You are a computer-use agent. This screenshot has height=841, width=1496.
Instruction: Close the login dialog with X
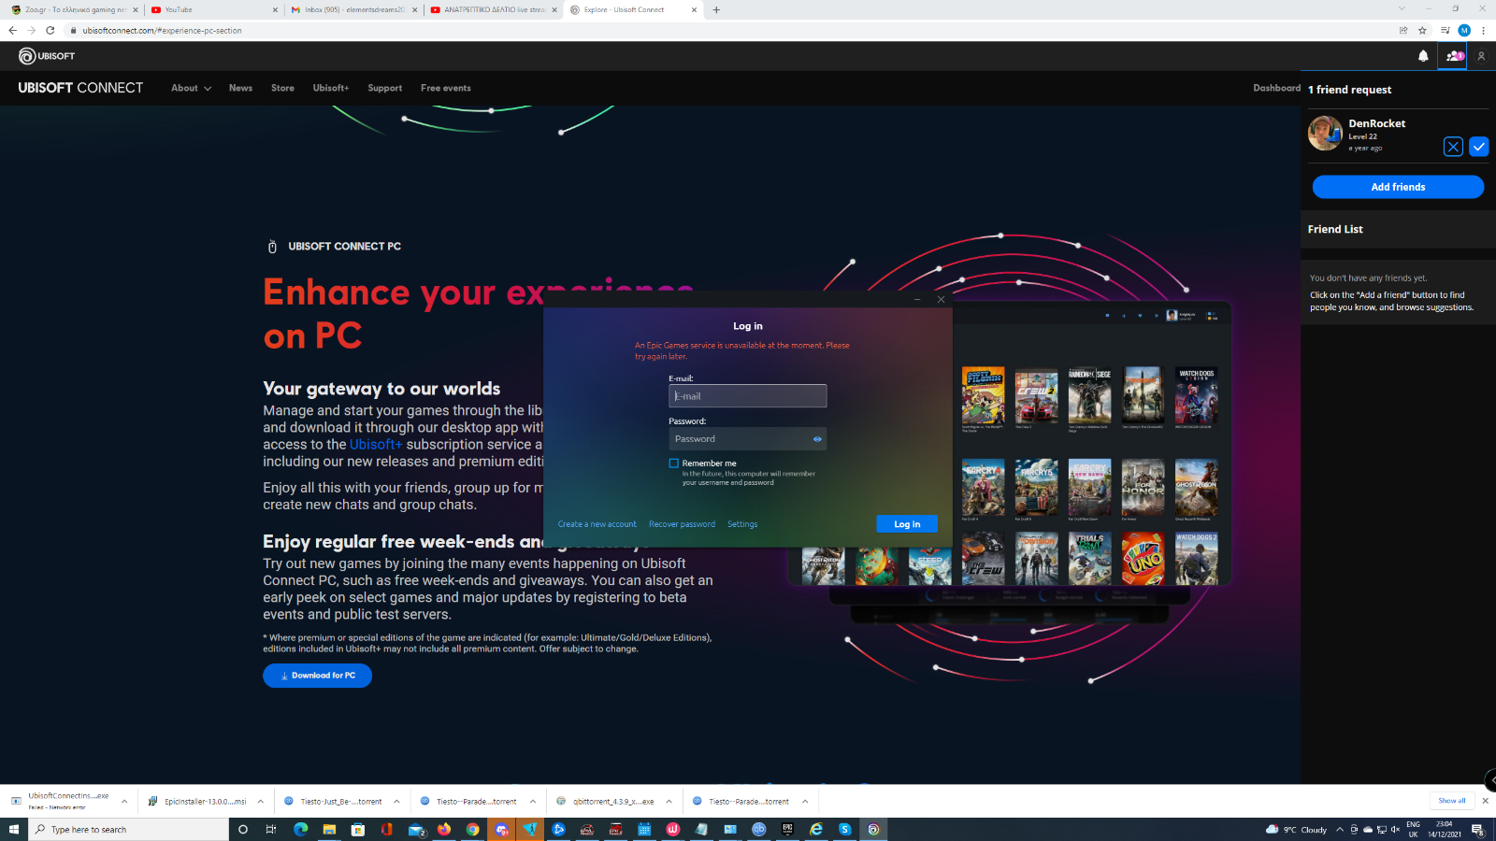coord(941,299)
